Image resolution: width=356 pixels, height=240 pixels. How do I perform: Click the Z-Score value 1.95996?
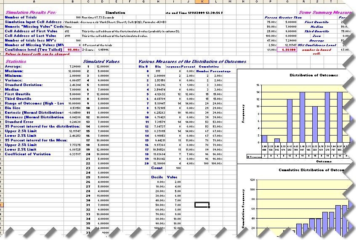click(103, 50)
